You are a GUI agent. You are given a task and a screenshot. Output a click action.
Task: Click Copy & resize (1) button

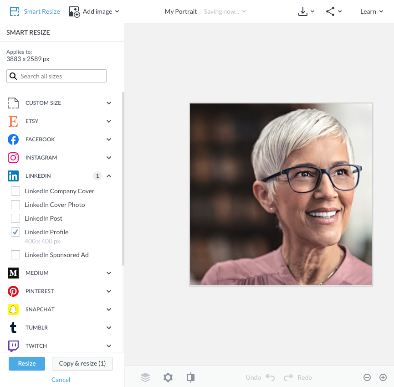(82, 364)
